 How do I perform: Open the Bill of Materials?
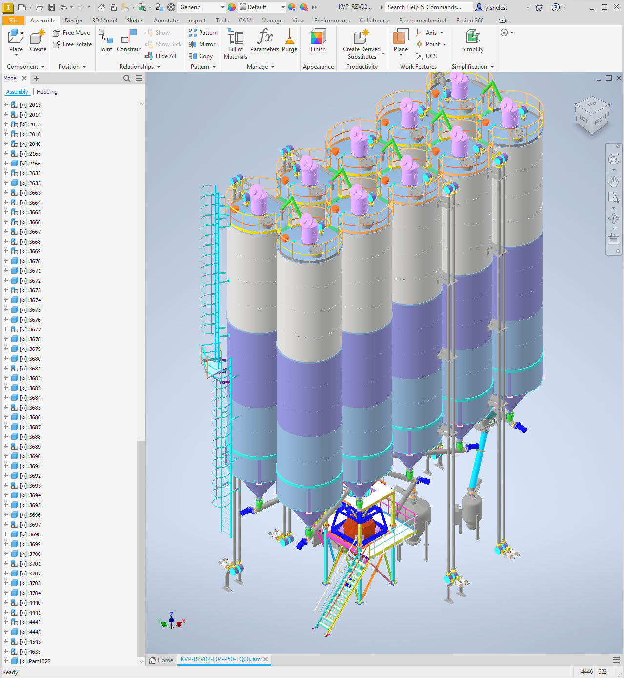(235, 41)
